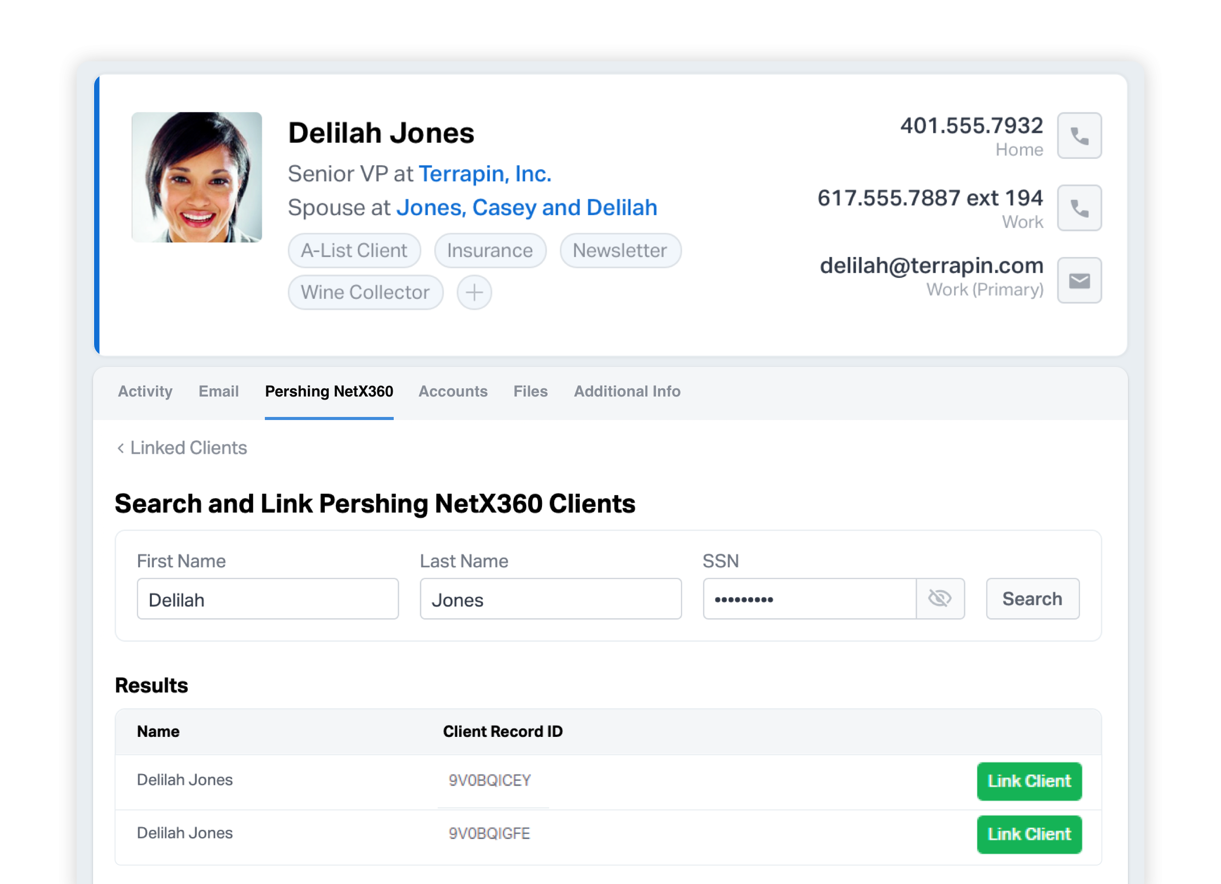Screen dimensions: 1221x884
Task: Open Jones, Casey and Delilah household link
Action: [x=526, y=207]
